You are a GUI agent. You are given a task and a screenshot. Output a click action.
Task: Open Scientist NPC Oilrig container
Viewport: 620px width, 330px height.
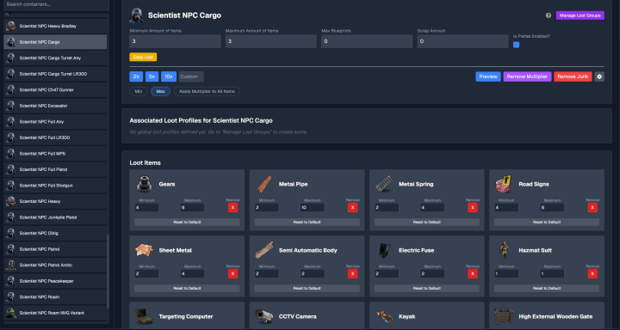click(x=55, y=233)
